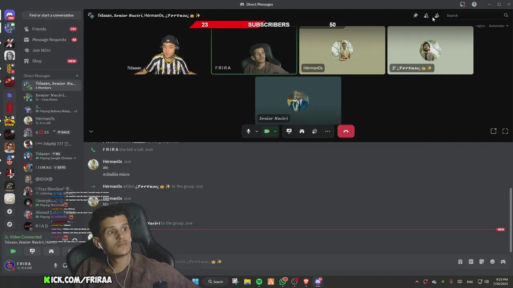Open sticker picker

482,262
